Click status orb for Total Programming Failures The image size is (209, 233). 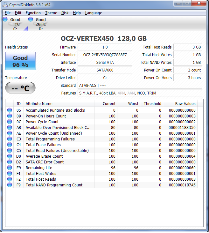click(10, 139)
